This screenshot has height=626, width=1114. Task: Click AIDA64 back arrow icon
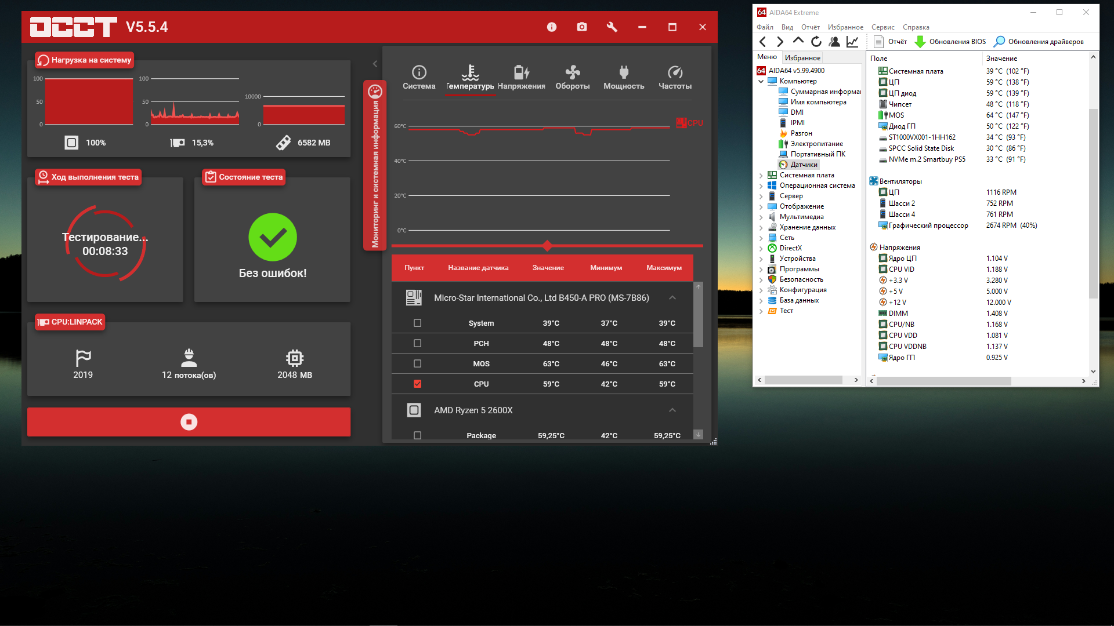click(763, 42)
